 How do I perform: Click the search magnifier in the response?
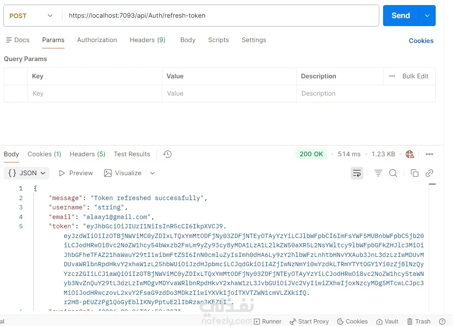pos(393,173)
